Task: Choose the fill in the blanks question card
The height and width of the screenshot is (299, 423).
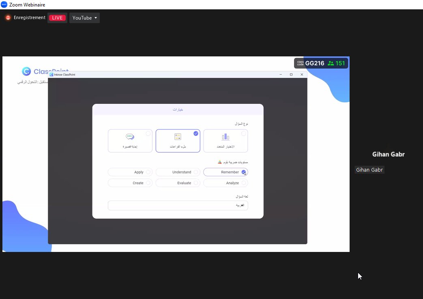Action: pyautogui.click(x=178, y=141)
